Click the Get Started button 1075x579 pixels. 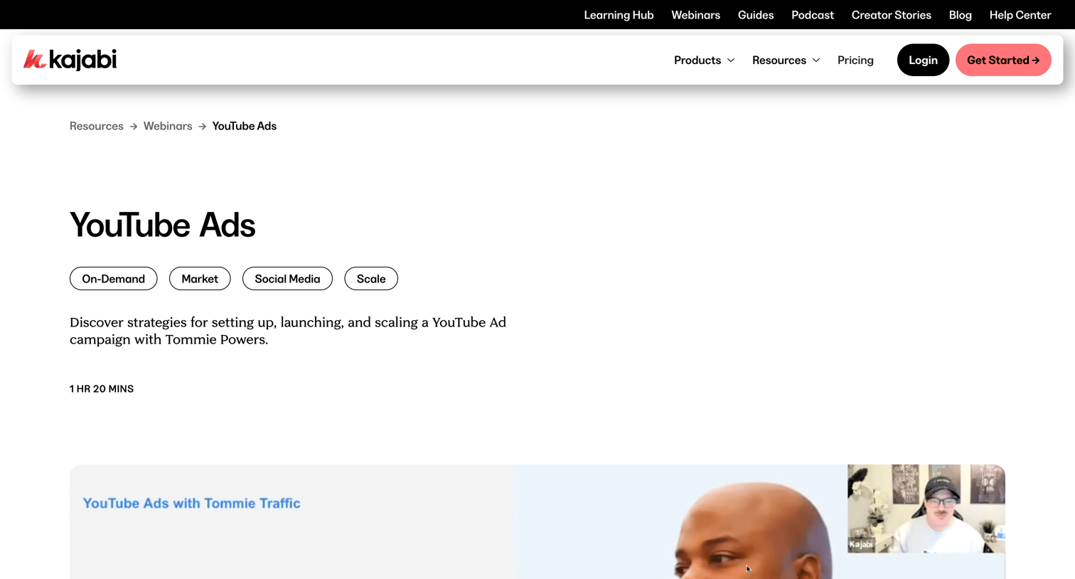coord(1003,60)
